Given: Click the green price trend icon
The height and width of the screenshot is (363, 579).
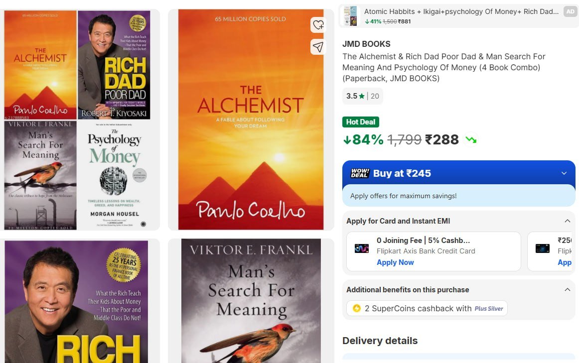Looking at the screenshot, I should 471,139.
